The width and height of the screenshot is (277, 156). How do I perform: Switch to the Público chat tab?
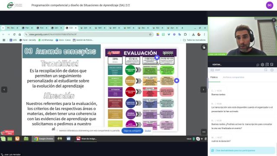214,77
